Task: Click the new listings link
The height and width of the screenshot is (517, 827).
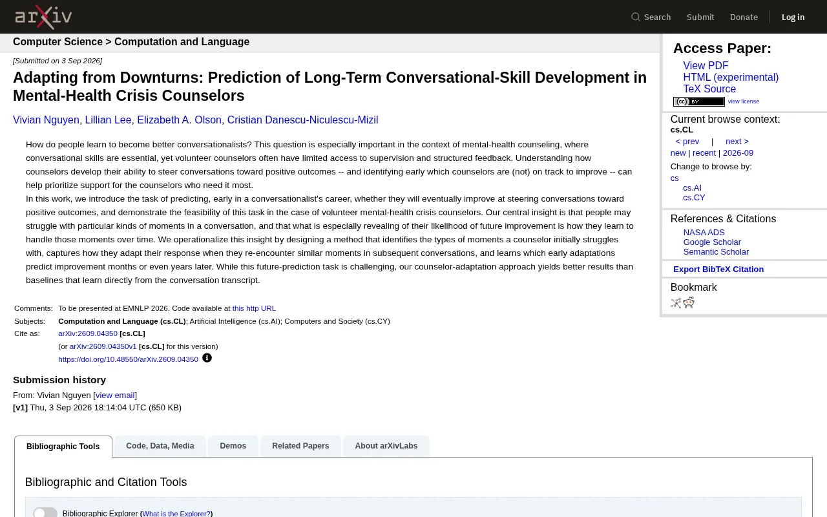Action: coord(678,153)
